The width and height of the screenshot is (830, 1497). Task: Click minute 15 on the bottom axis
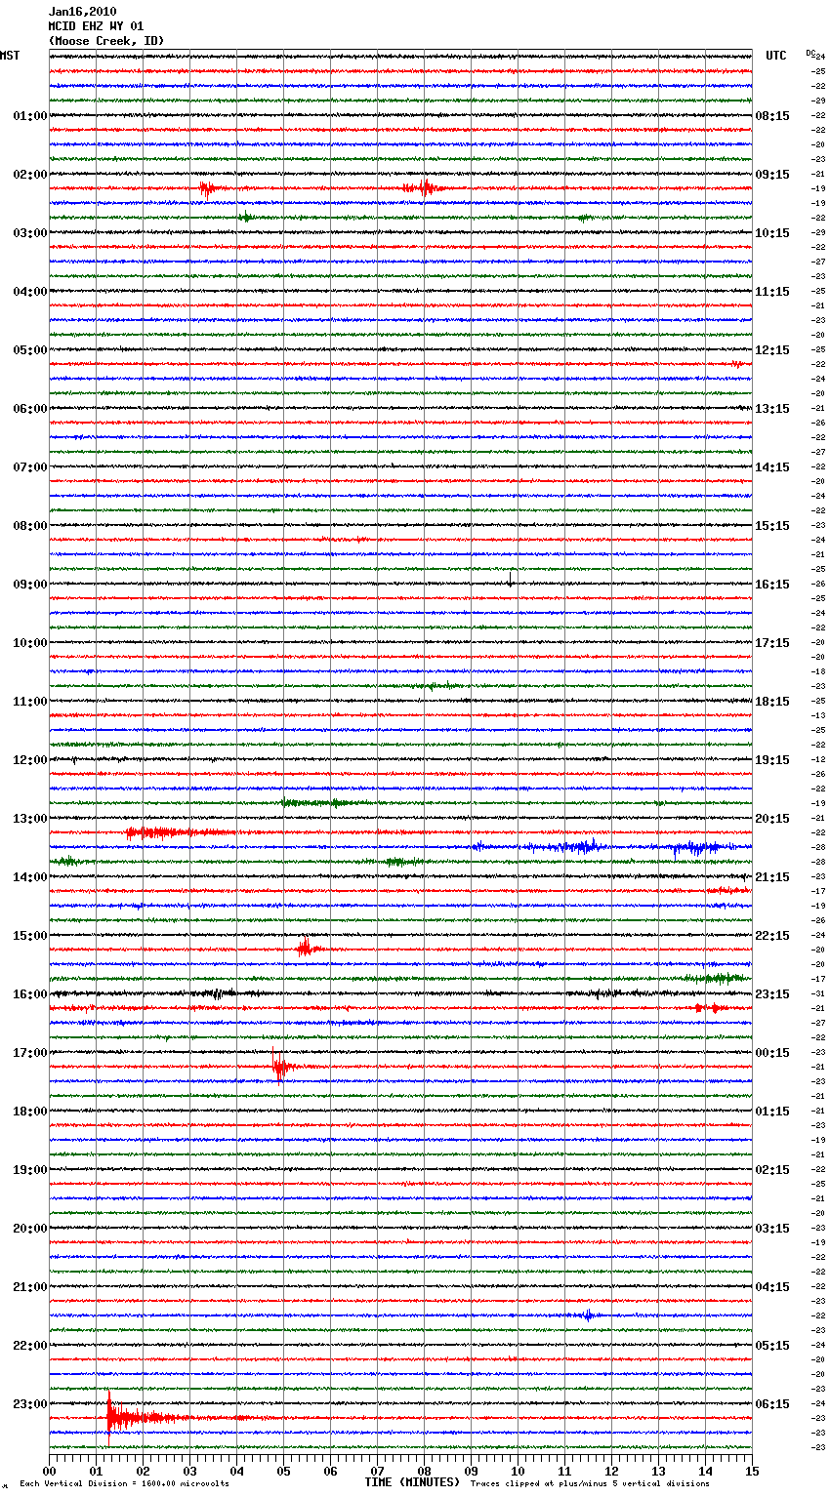click(x=752, y=1471)
